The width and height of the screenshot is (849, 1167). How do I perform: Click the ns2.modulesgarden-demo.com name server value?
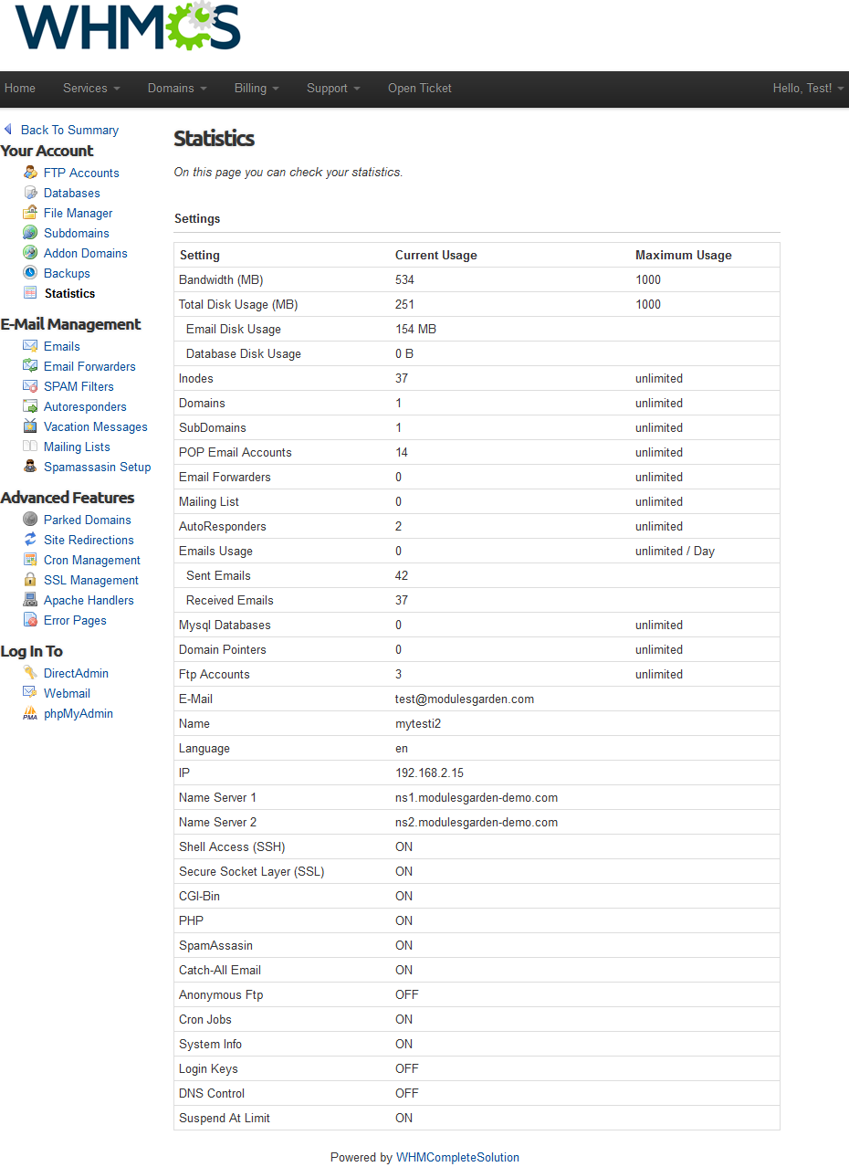click(x=477, y=822)
